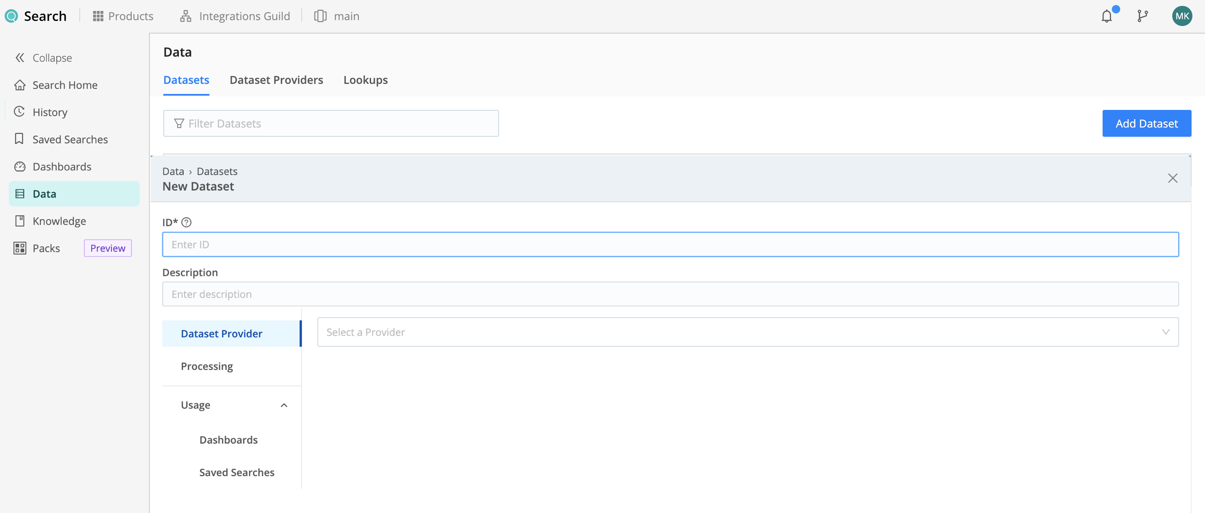Expand the main workspace selector

(336, 16)
